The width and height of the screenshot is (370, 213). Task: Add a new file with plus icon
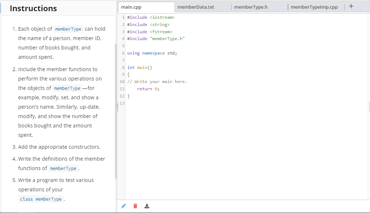351,6
